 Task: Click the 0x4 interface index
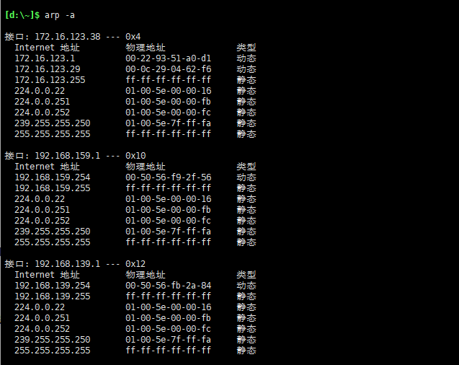coord(133,36)
